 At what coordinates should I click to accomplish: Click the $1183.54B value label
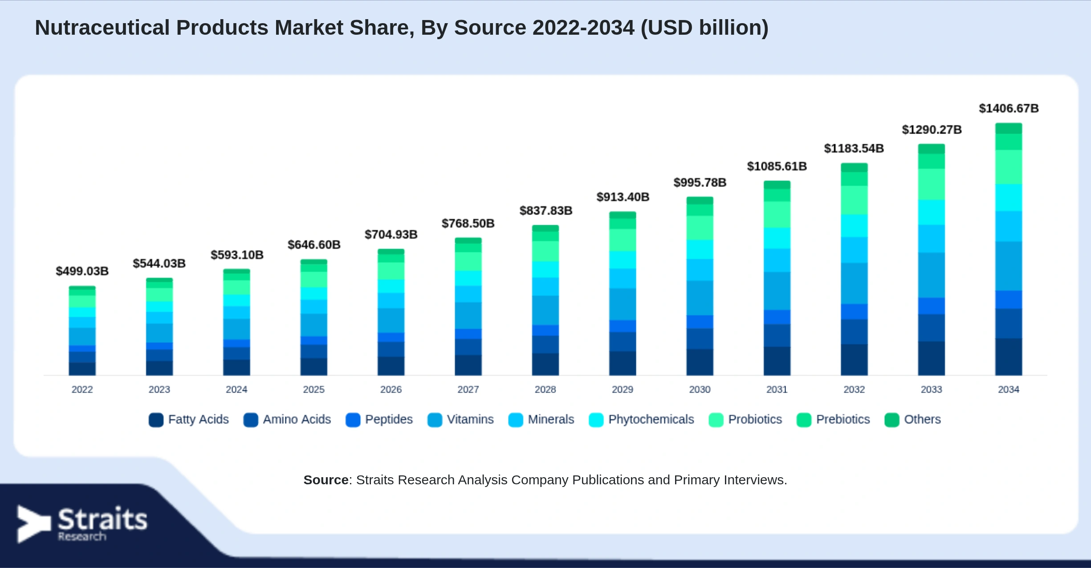point(854,149)
